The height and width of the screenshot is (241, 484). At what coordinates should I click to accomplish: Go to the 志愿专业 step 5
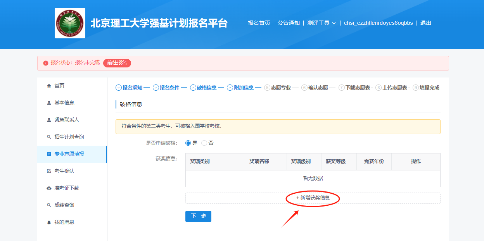click(280, 88)
